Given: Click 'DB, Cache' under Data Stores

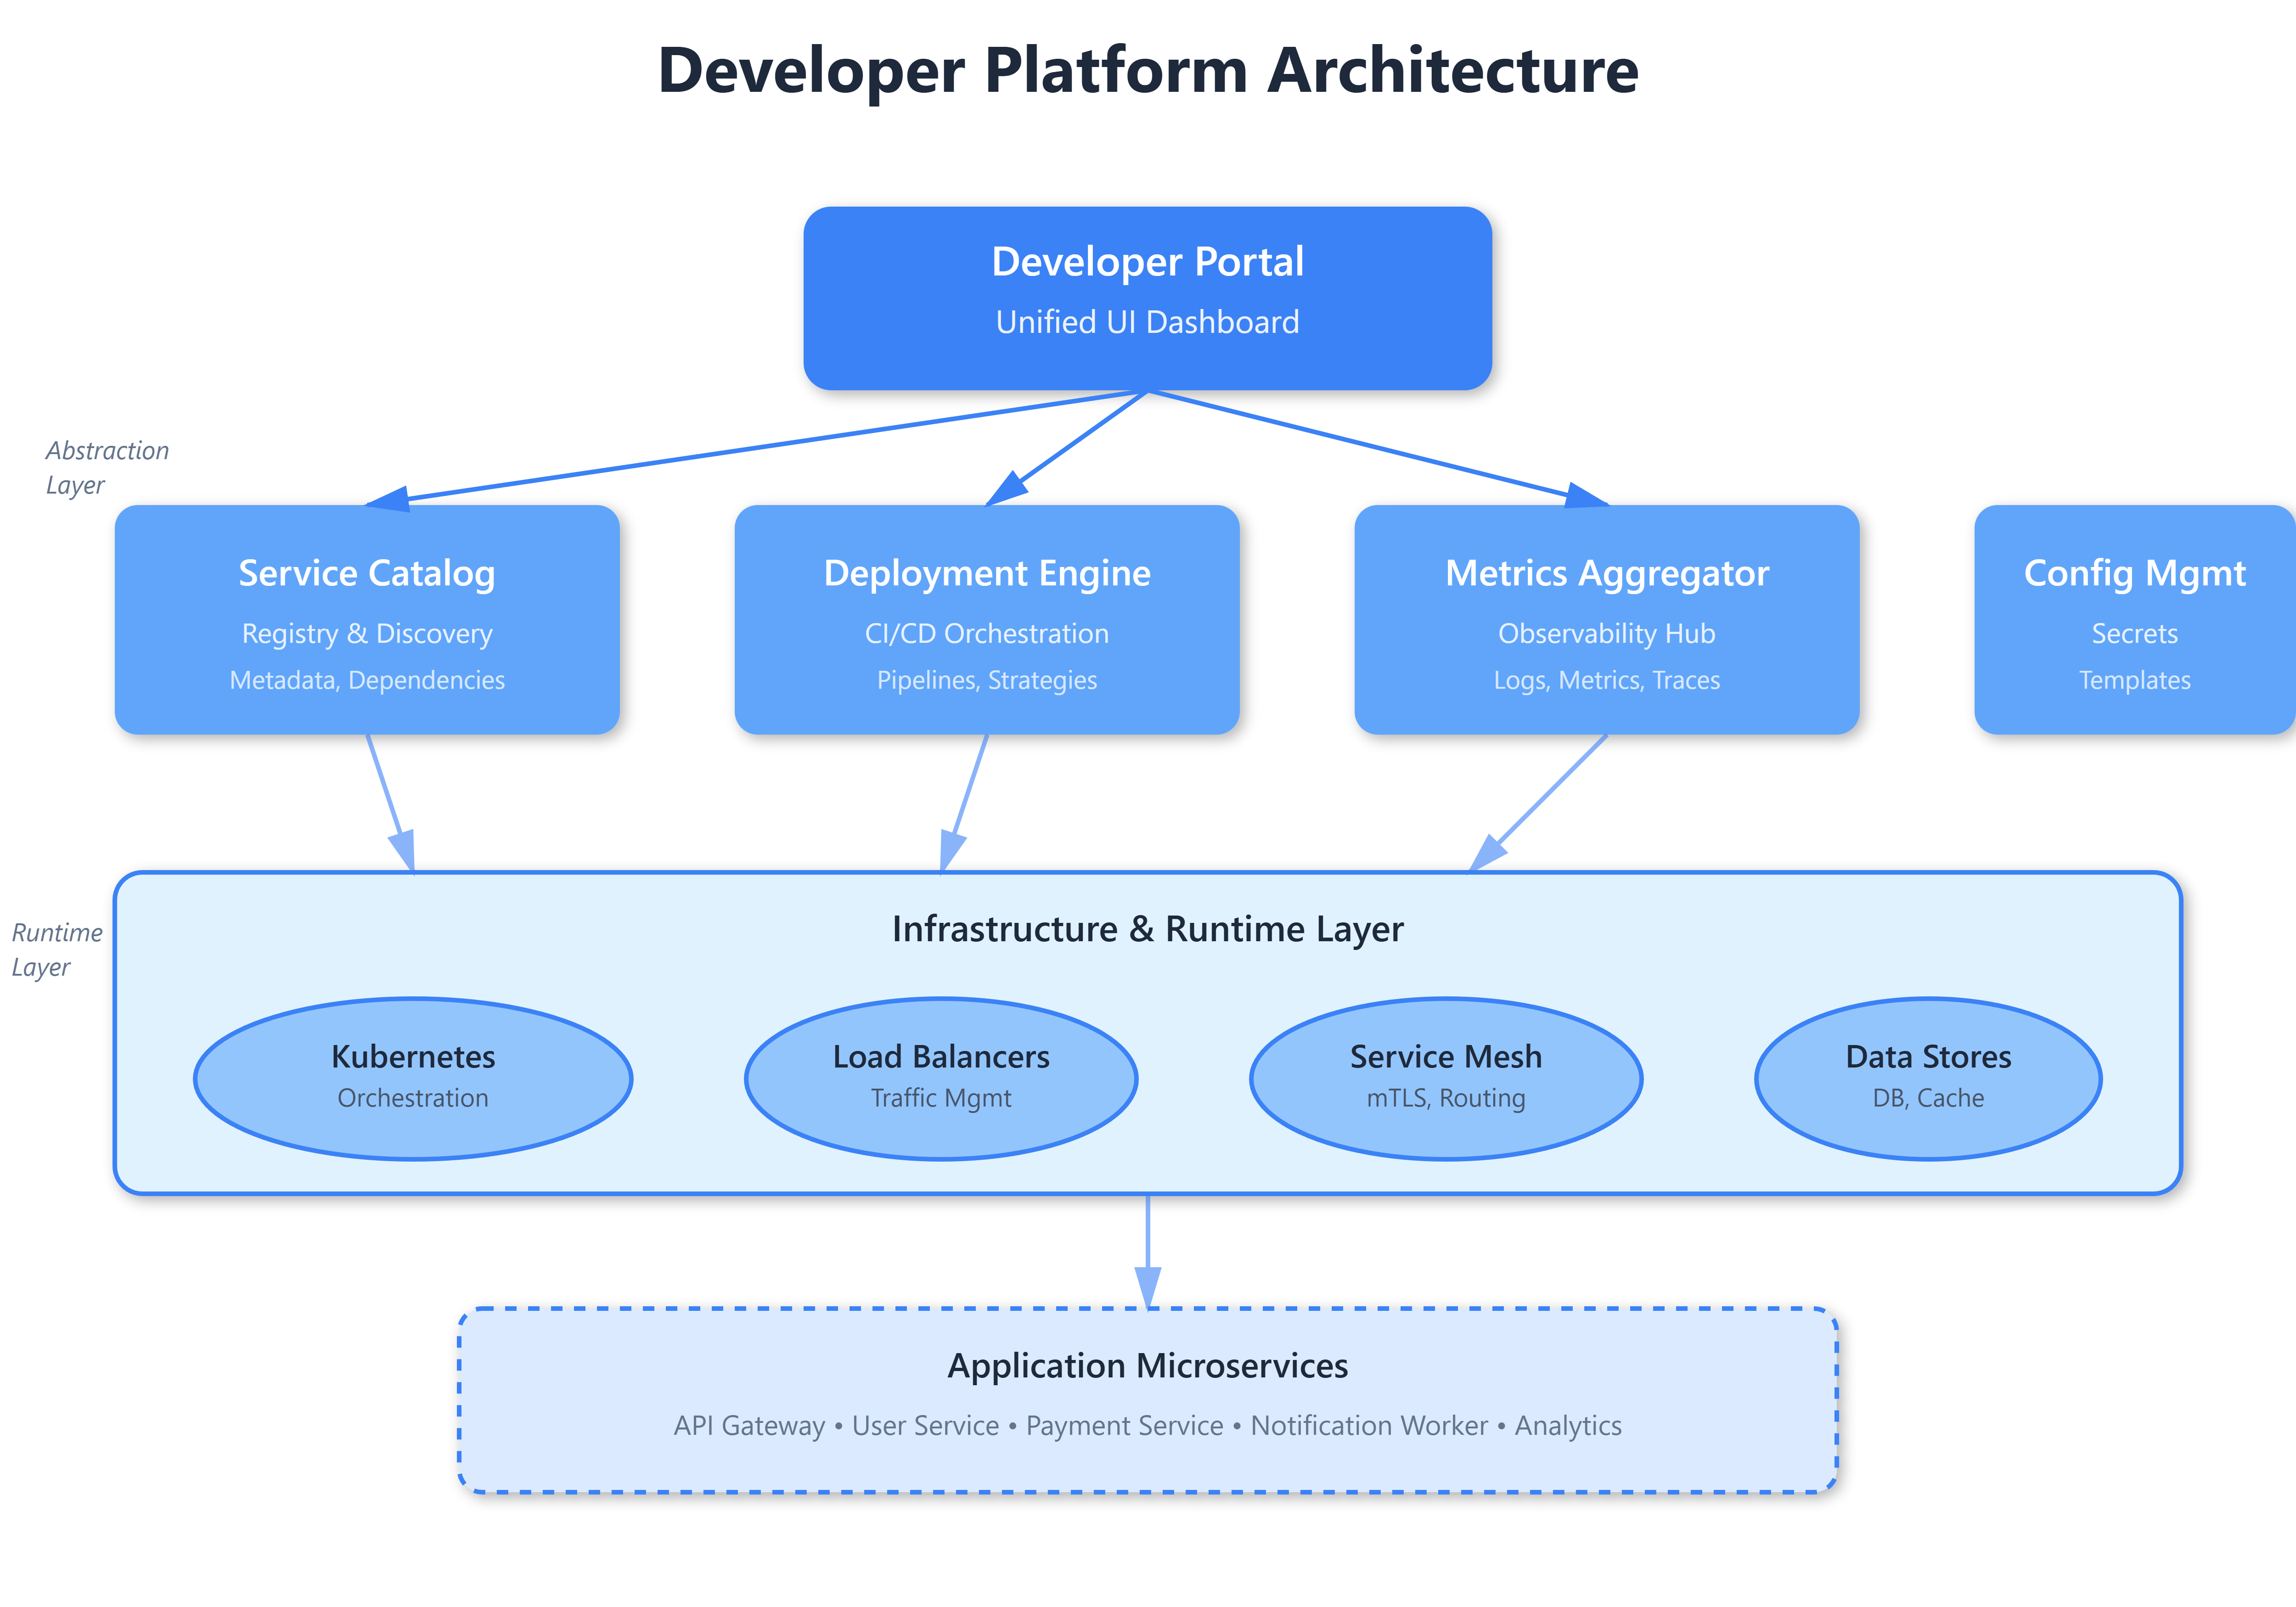Looking at the screenshot, I should pyautogui.click(x=1928, y=1098).
